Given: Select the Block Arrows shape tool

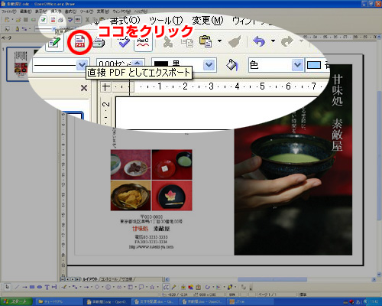Looking at the screenshot, I should pos(119,287).
